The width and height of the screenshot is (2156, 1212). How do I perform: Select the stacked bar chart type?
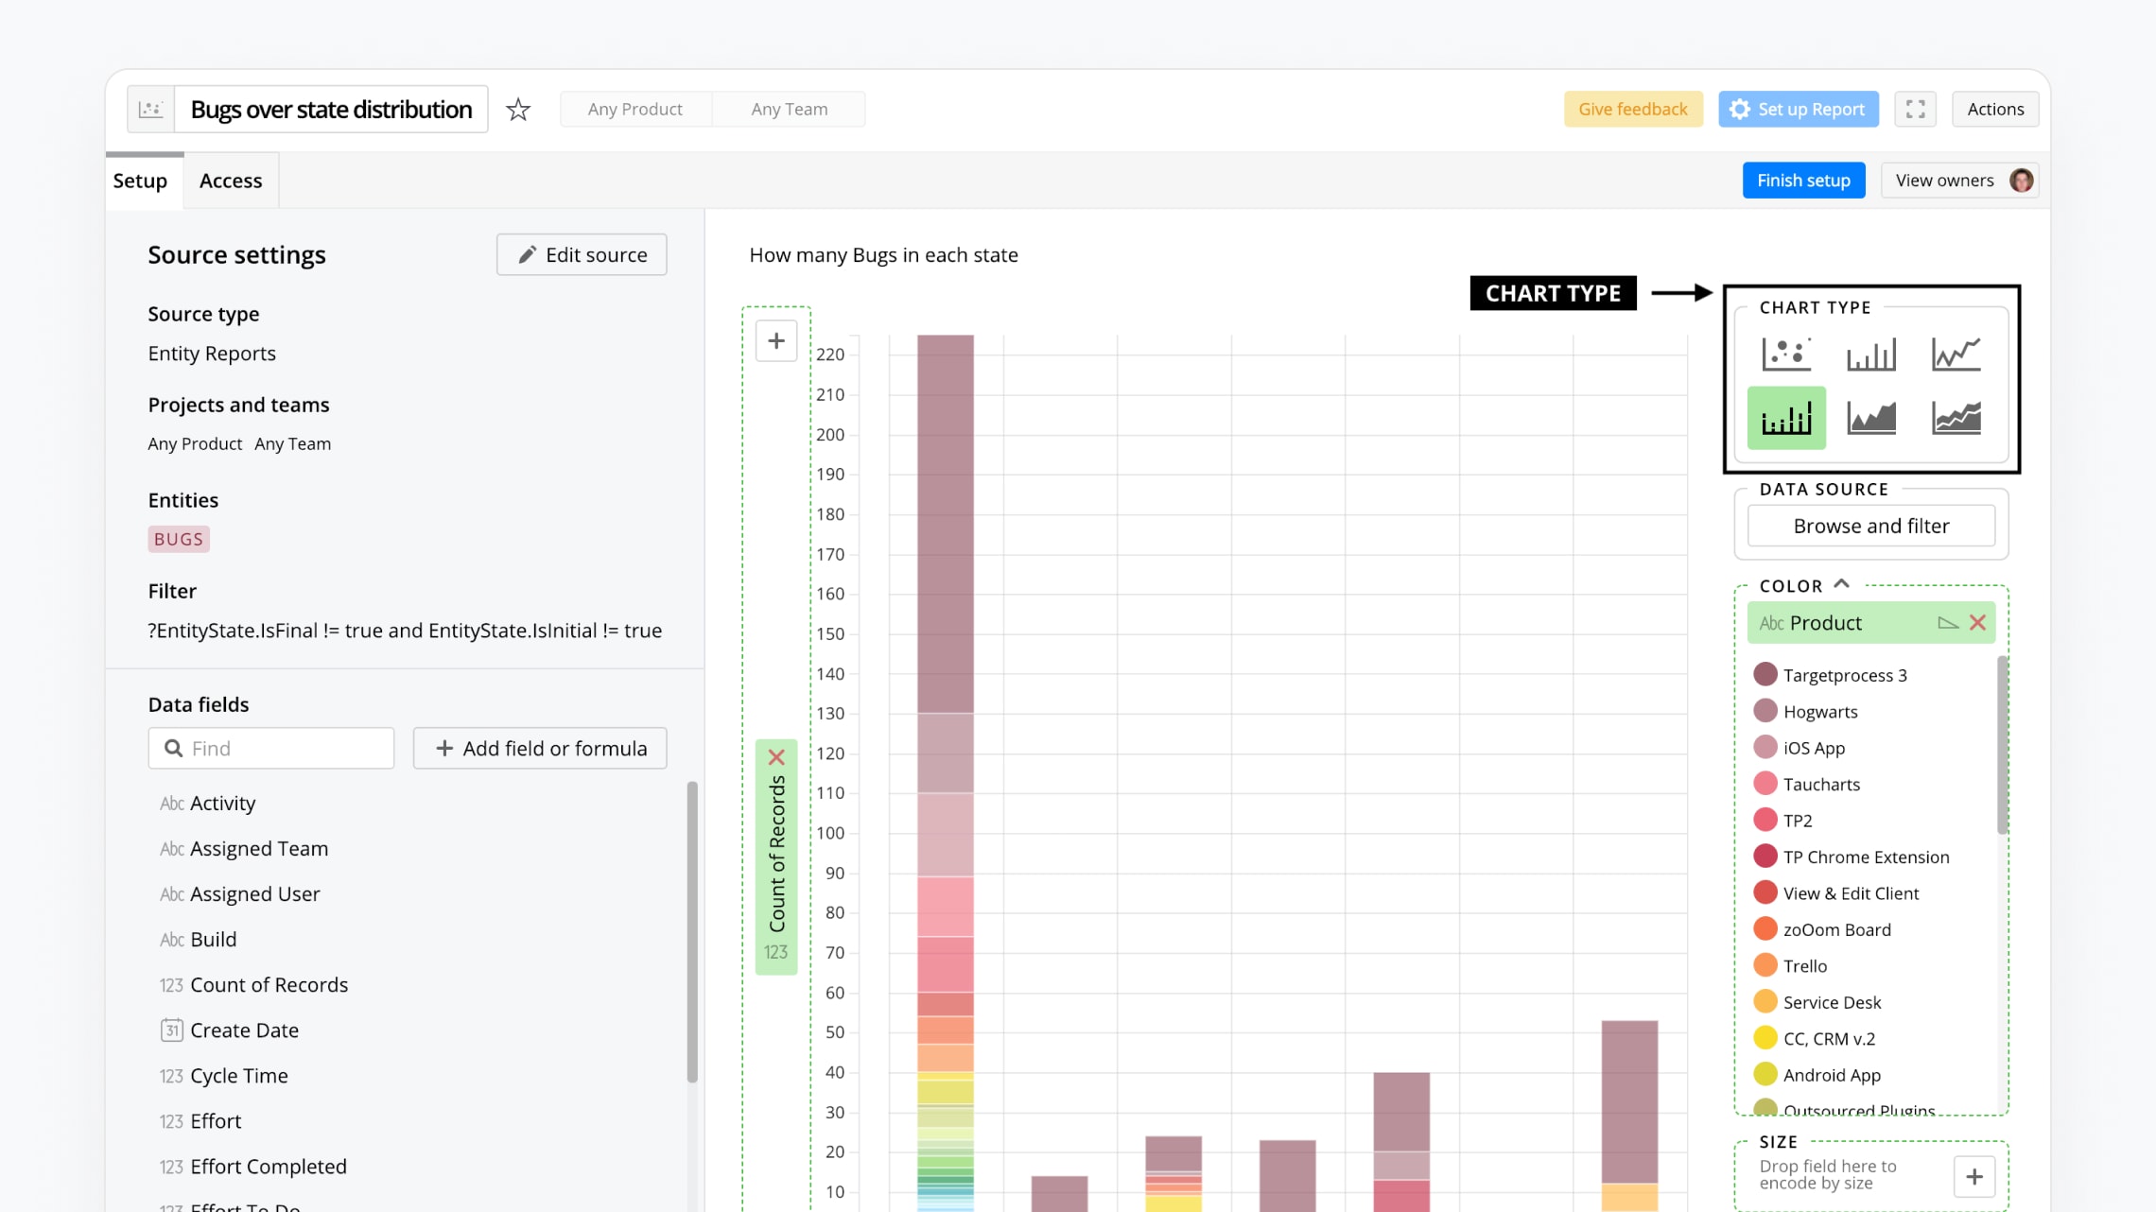click(x=1785, y=417)
